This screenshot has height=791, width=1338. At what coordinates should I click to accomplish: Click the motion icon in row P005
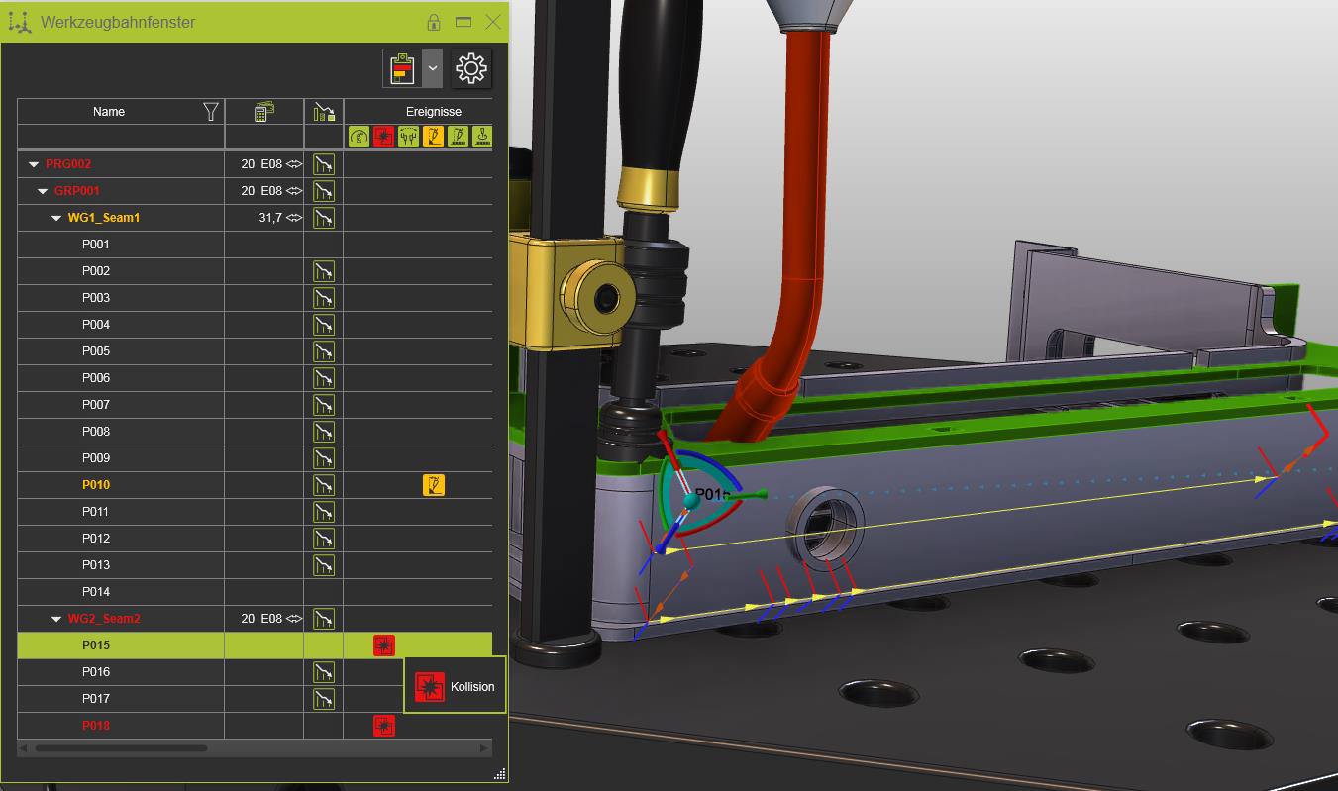click(x=323, y=351)
